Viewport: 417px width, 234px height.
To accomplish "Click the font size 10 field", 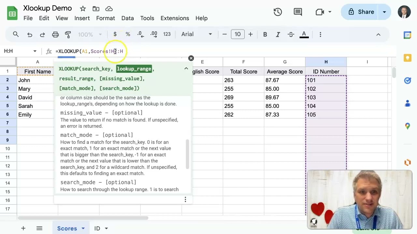I will [237, 34].
